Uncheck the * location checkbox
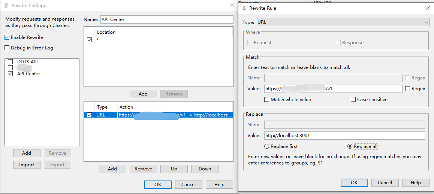Image resolution: width=434 pixels, height=194 pixels. coord(90,40)
